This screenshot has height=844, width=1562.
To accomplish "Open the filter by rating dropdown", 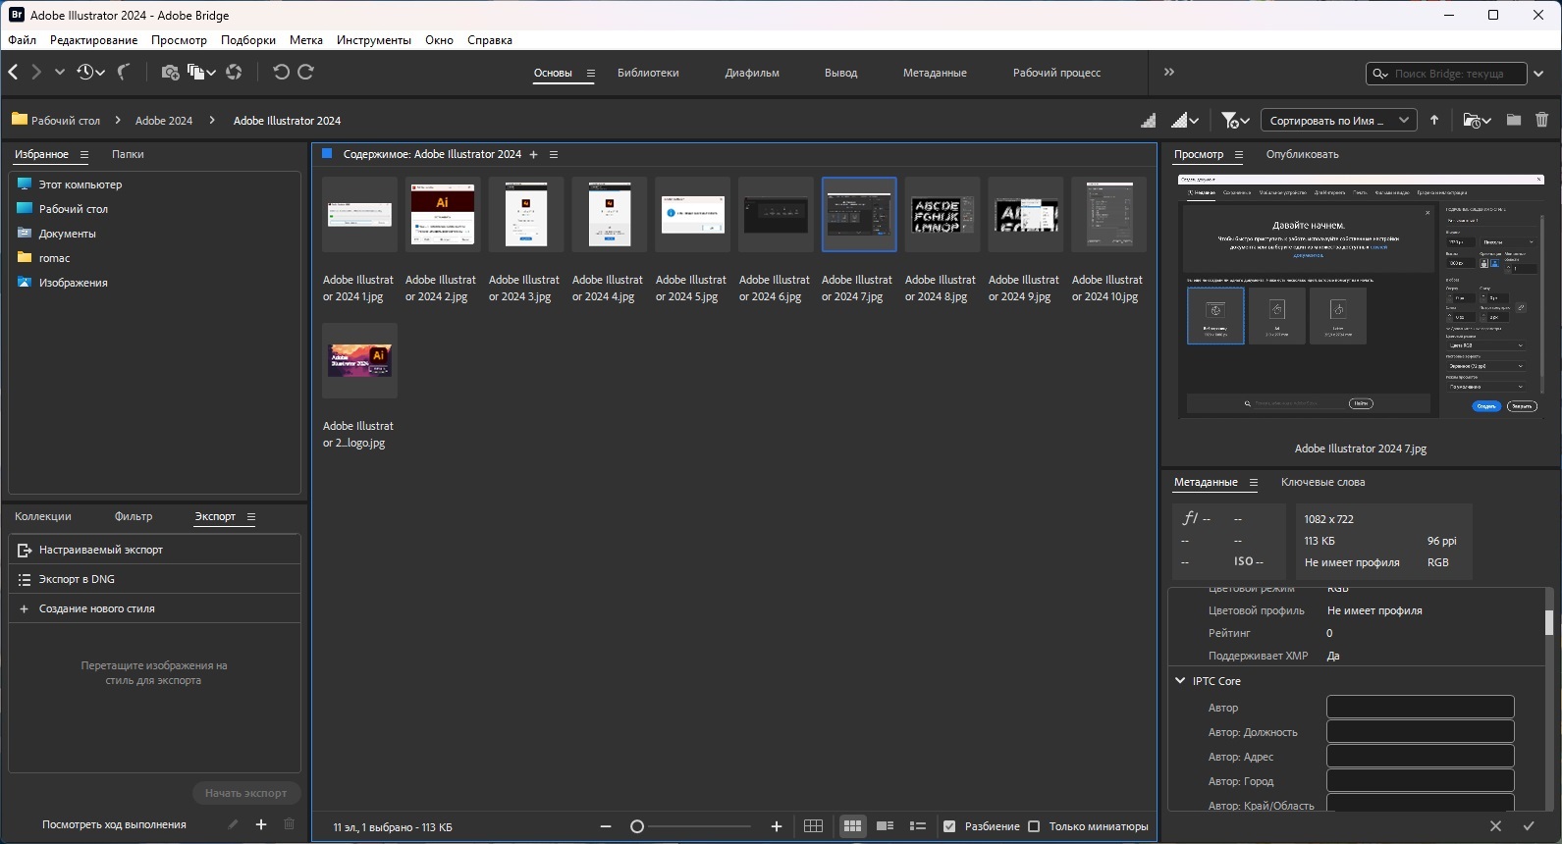I will 1235,120.
